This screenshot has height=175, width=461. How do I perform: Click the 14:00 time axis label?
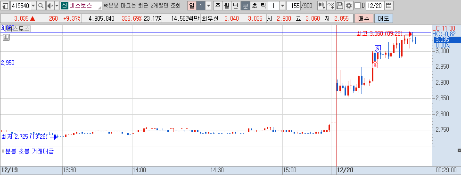pyautogui.click(x=140, y=170)
